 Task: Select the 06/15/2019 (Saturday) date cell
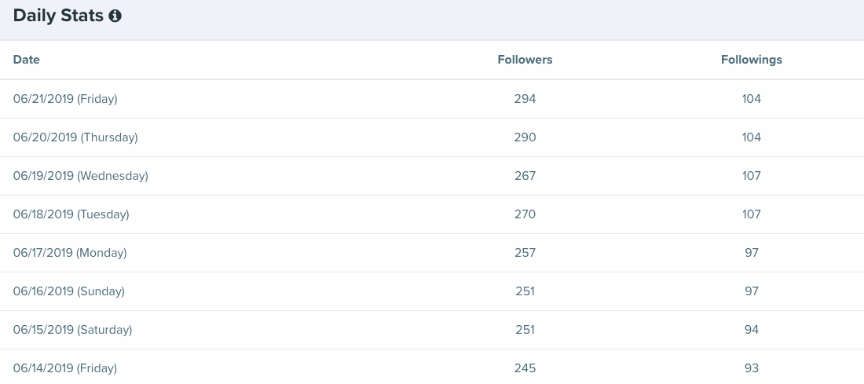(x=73, y=330)
